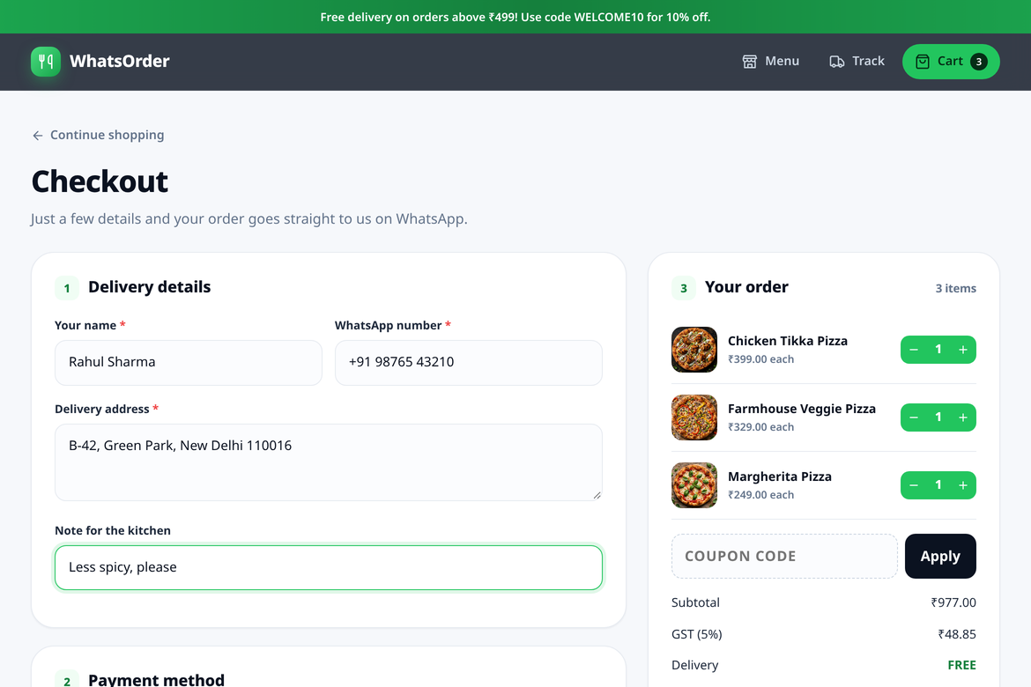Click the Delivery address resize handle

click(x=597, y=495)
